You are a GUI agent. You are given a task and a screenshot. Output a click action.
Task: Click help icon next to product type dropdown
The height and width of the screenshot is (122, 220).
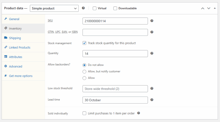click(x=83, y=8)
